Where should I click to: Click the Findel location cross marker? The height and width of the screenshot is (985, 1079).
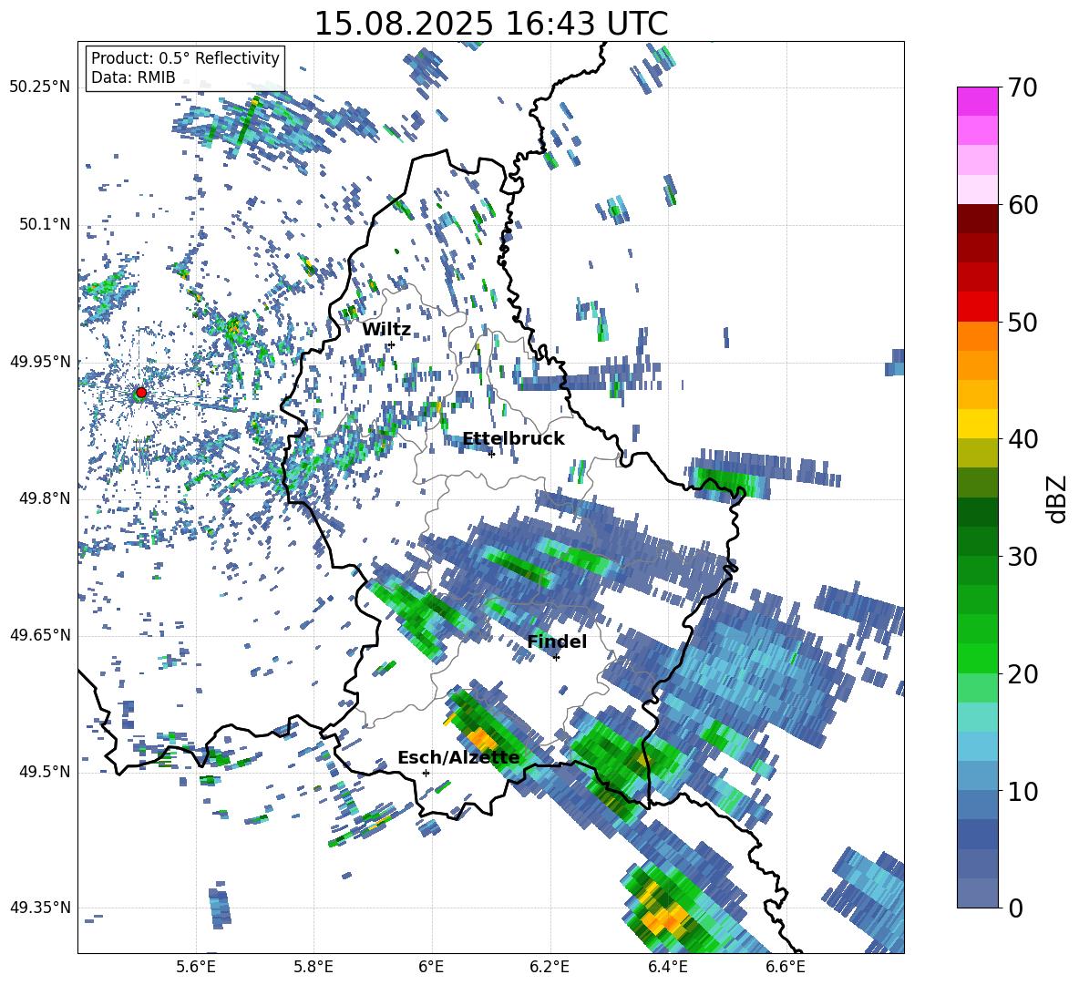click(x=556, y=658)
